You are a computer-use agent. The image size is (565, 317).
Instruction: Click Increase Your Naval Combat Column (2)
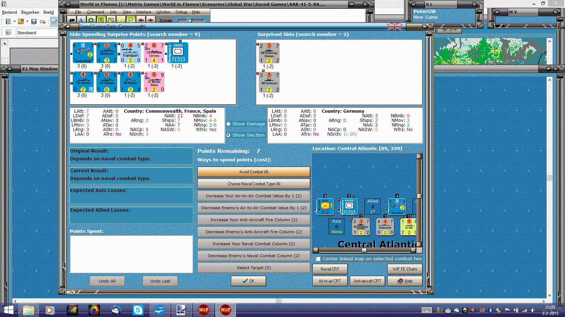(x=254, y=244)
